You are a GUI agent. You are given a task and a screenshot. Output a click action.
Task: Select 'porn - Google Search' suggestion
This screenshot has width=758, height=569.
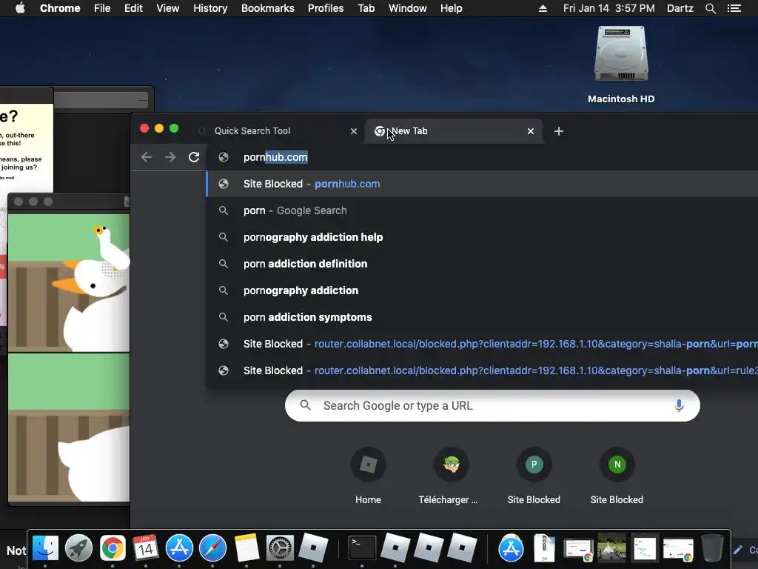pos(483,210)
